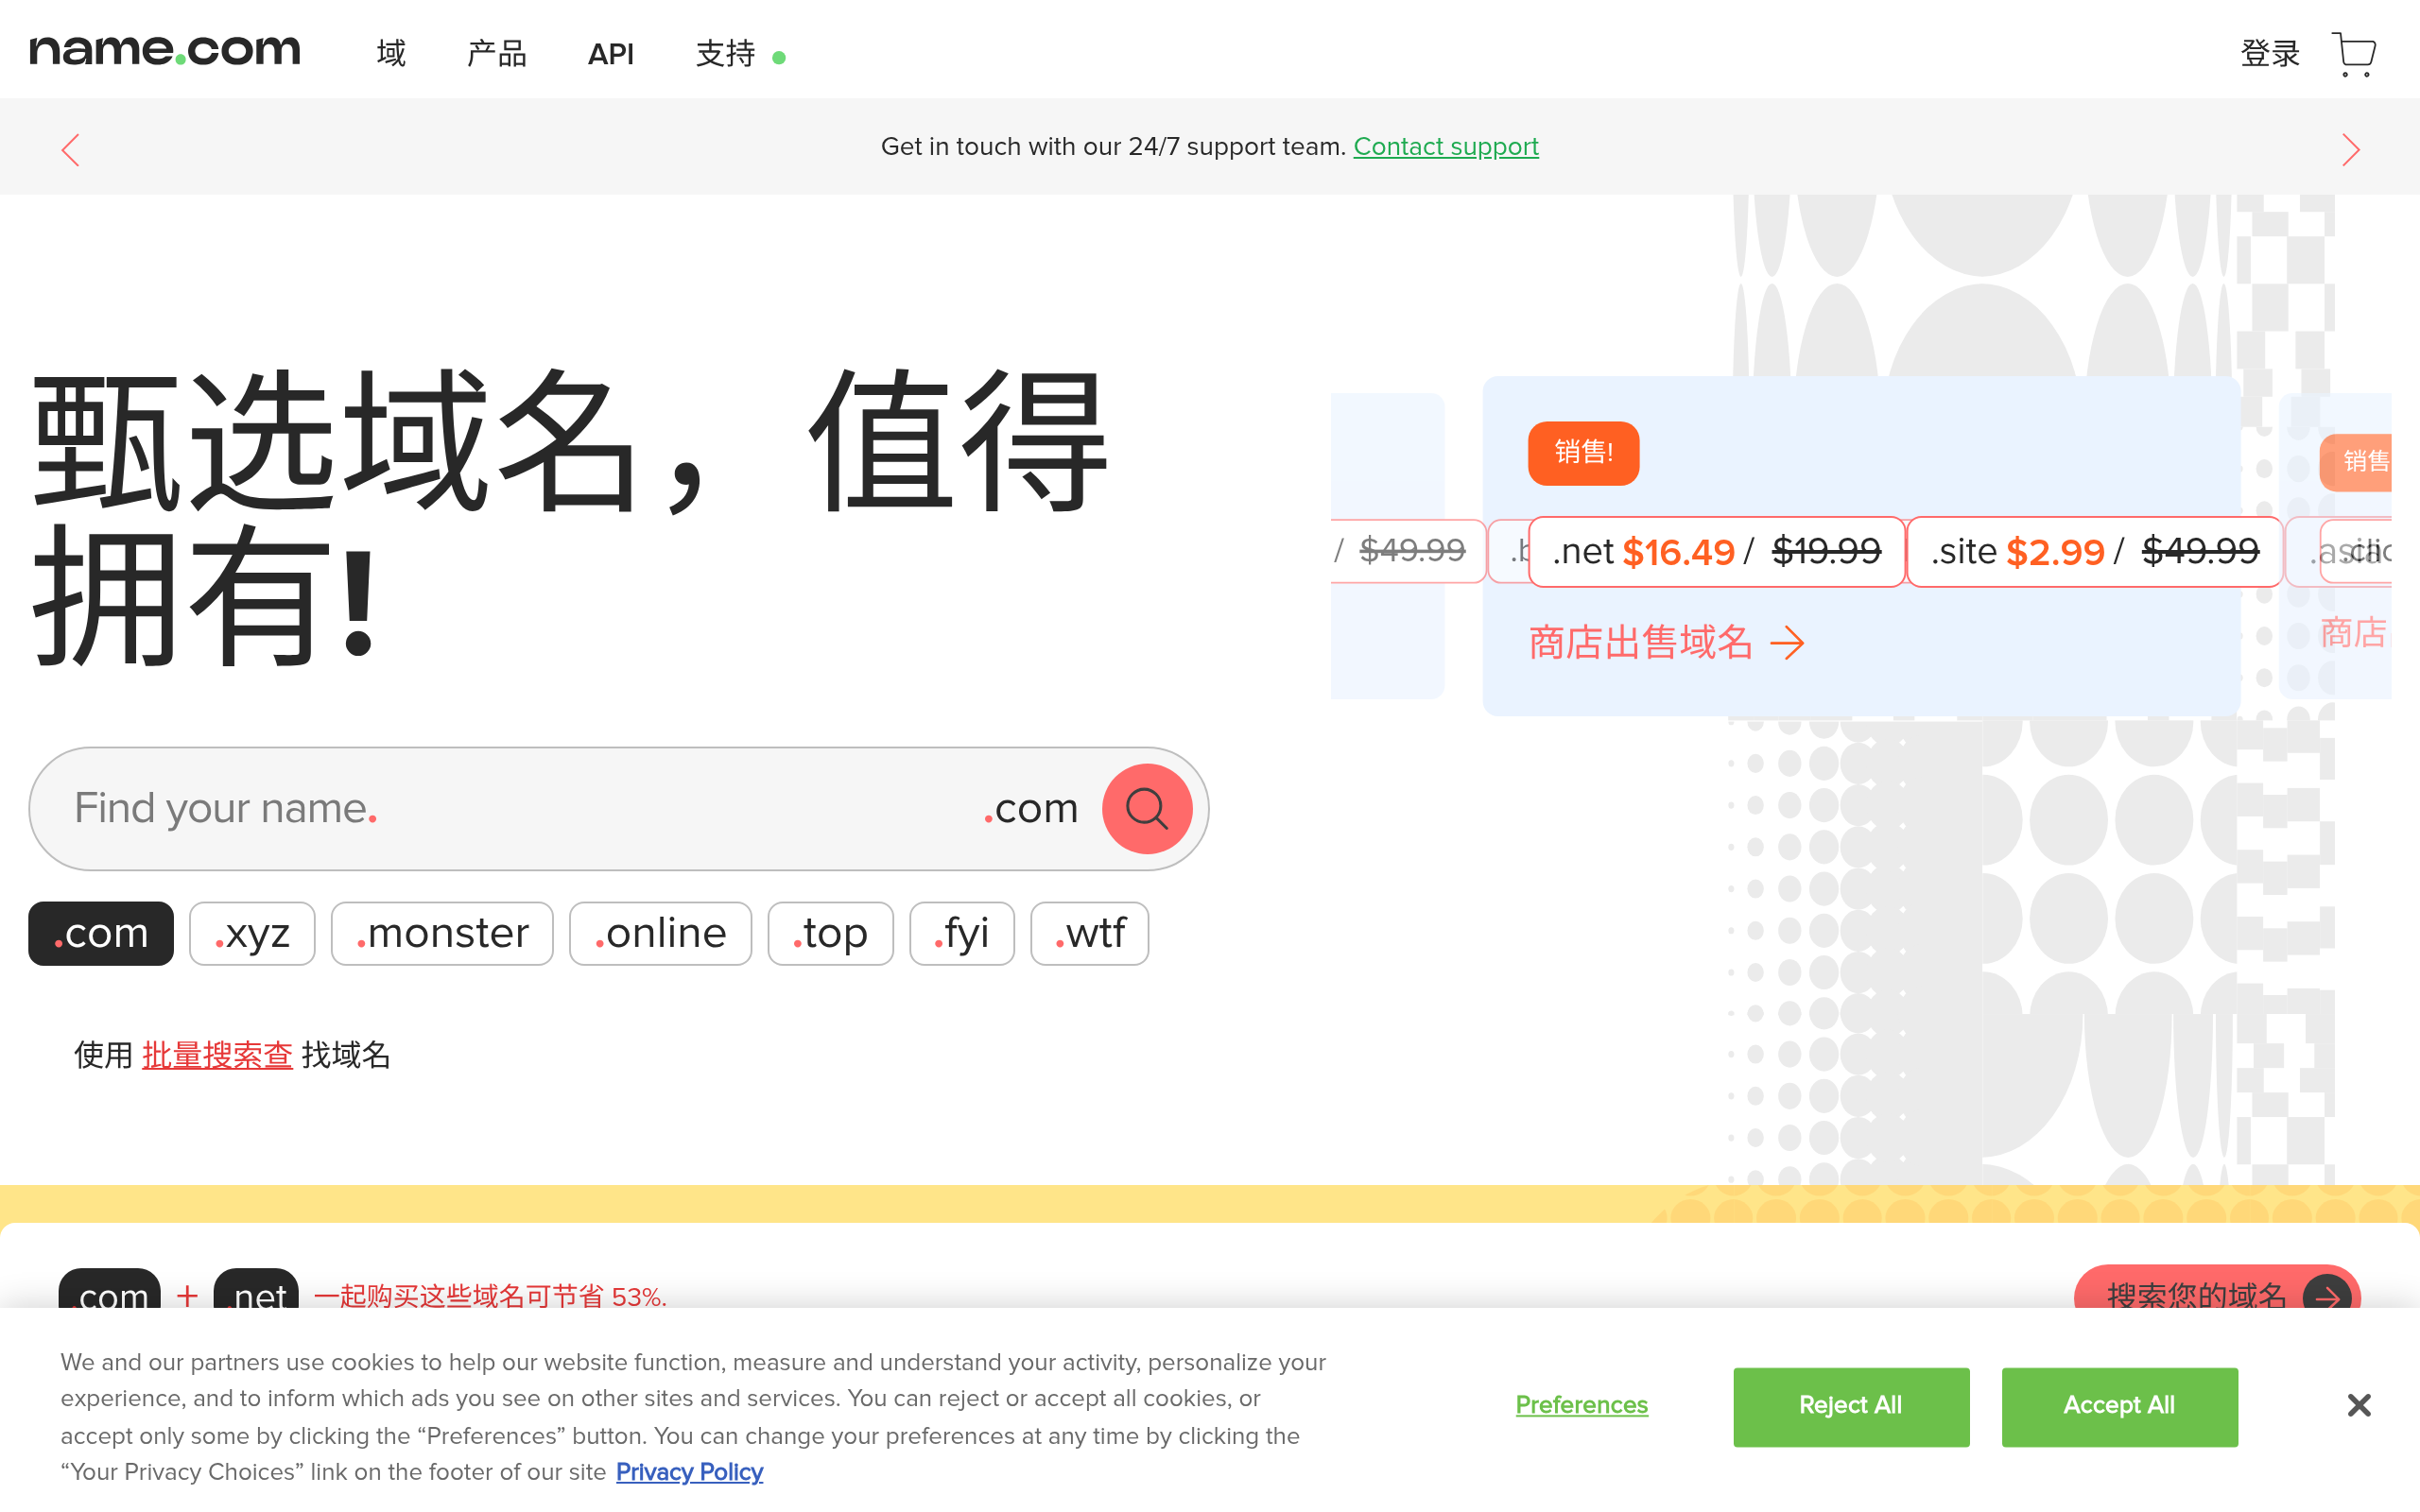Open the 支持 menu
The height and width of the screenshot is (1512, 2420).
pos(725,53)
